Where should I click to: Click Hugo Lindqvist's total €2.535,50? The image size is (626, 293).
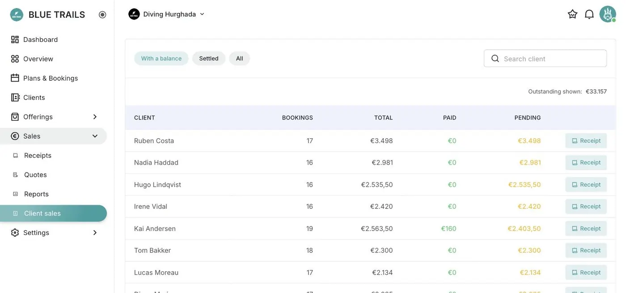[x=377, y=185]
